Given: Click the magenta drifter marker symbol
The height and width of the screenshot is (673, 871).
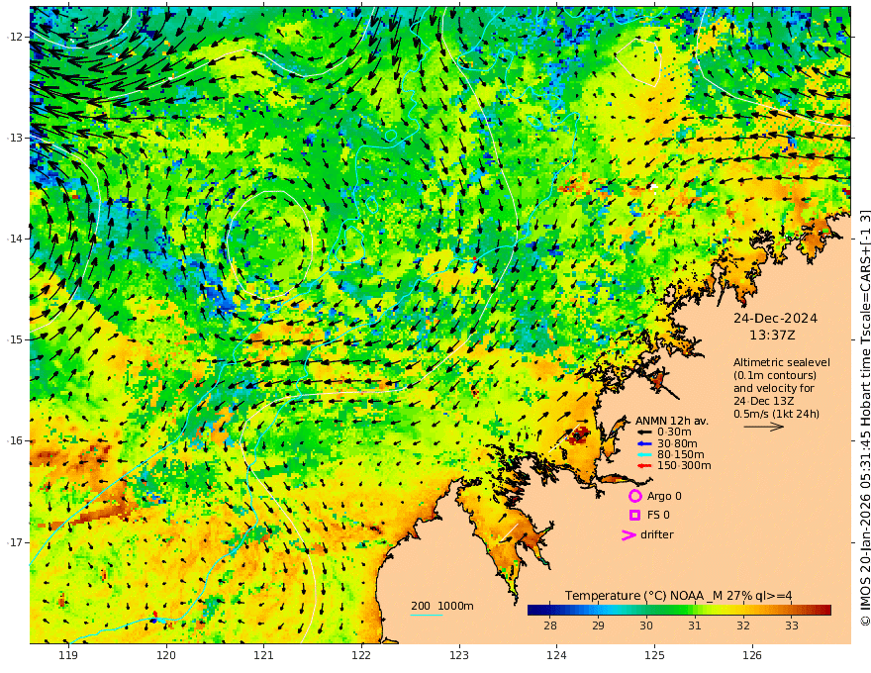Looking at the screenshot, I should click(x=629, y=534).
